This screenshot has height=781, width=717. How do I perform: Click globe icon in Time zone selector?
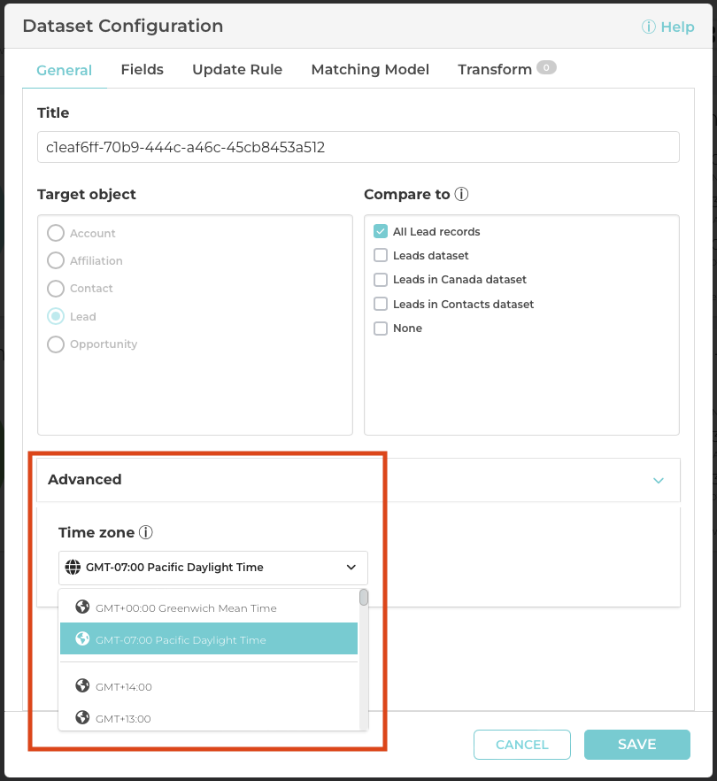(73, 568)
